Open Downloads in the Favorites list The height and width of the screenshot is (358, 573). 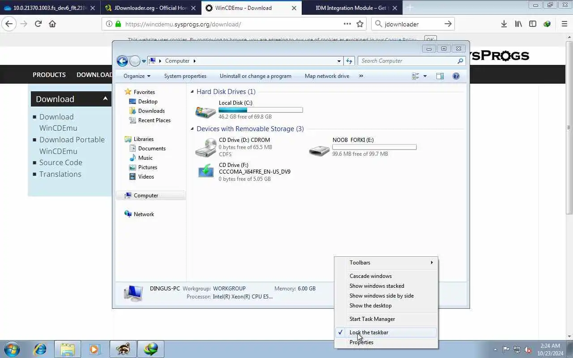(151, 111)
